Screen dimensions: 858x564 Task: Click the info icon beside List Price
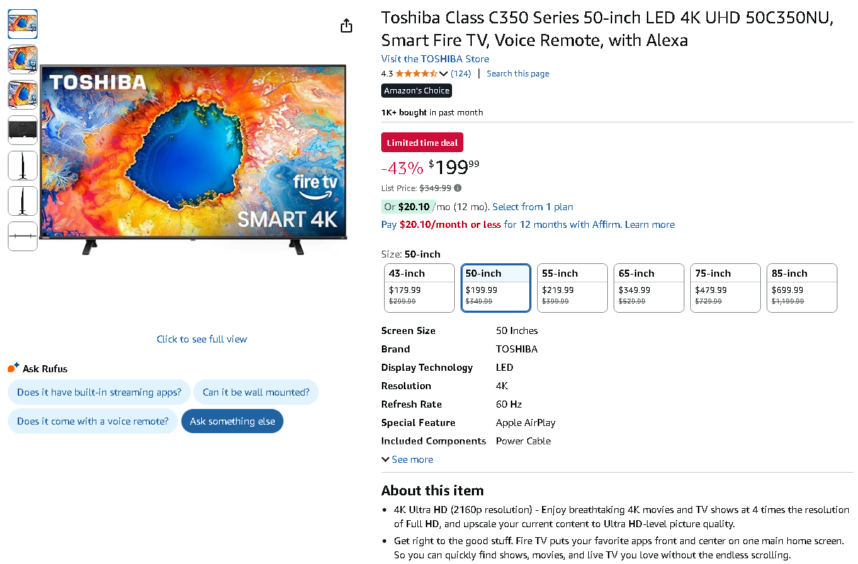coord(458,188)
